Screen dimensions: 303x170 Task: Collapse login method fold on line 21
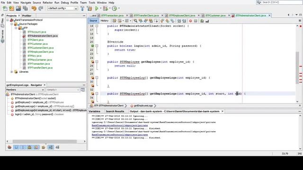pyautogui.click(x=97, y=46)
